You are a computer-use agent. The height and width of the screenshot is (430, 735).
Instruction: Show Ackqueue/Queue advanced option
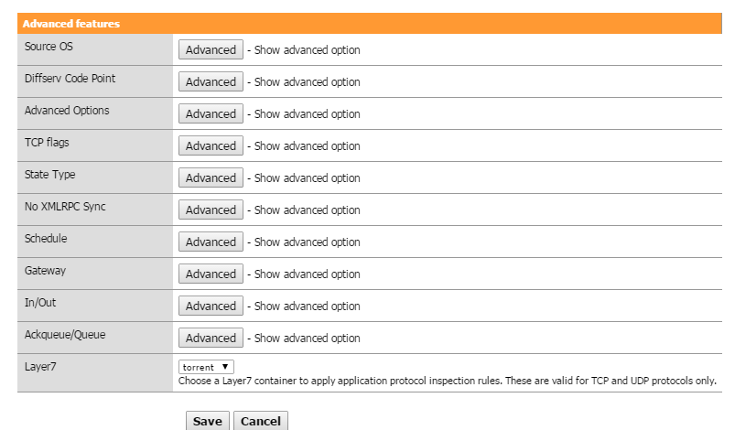211,339
